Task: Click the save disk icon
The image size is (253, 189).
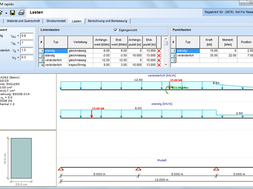Action: tap(13, 13)
